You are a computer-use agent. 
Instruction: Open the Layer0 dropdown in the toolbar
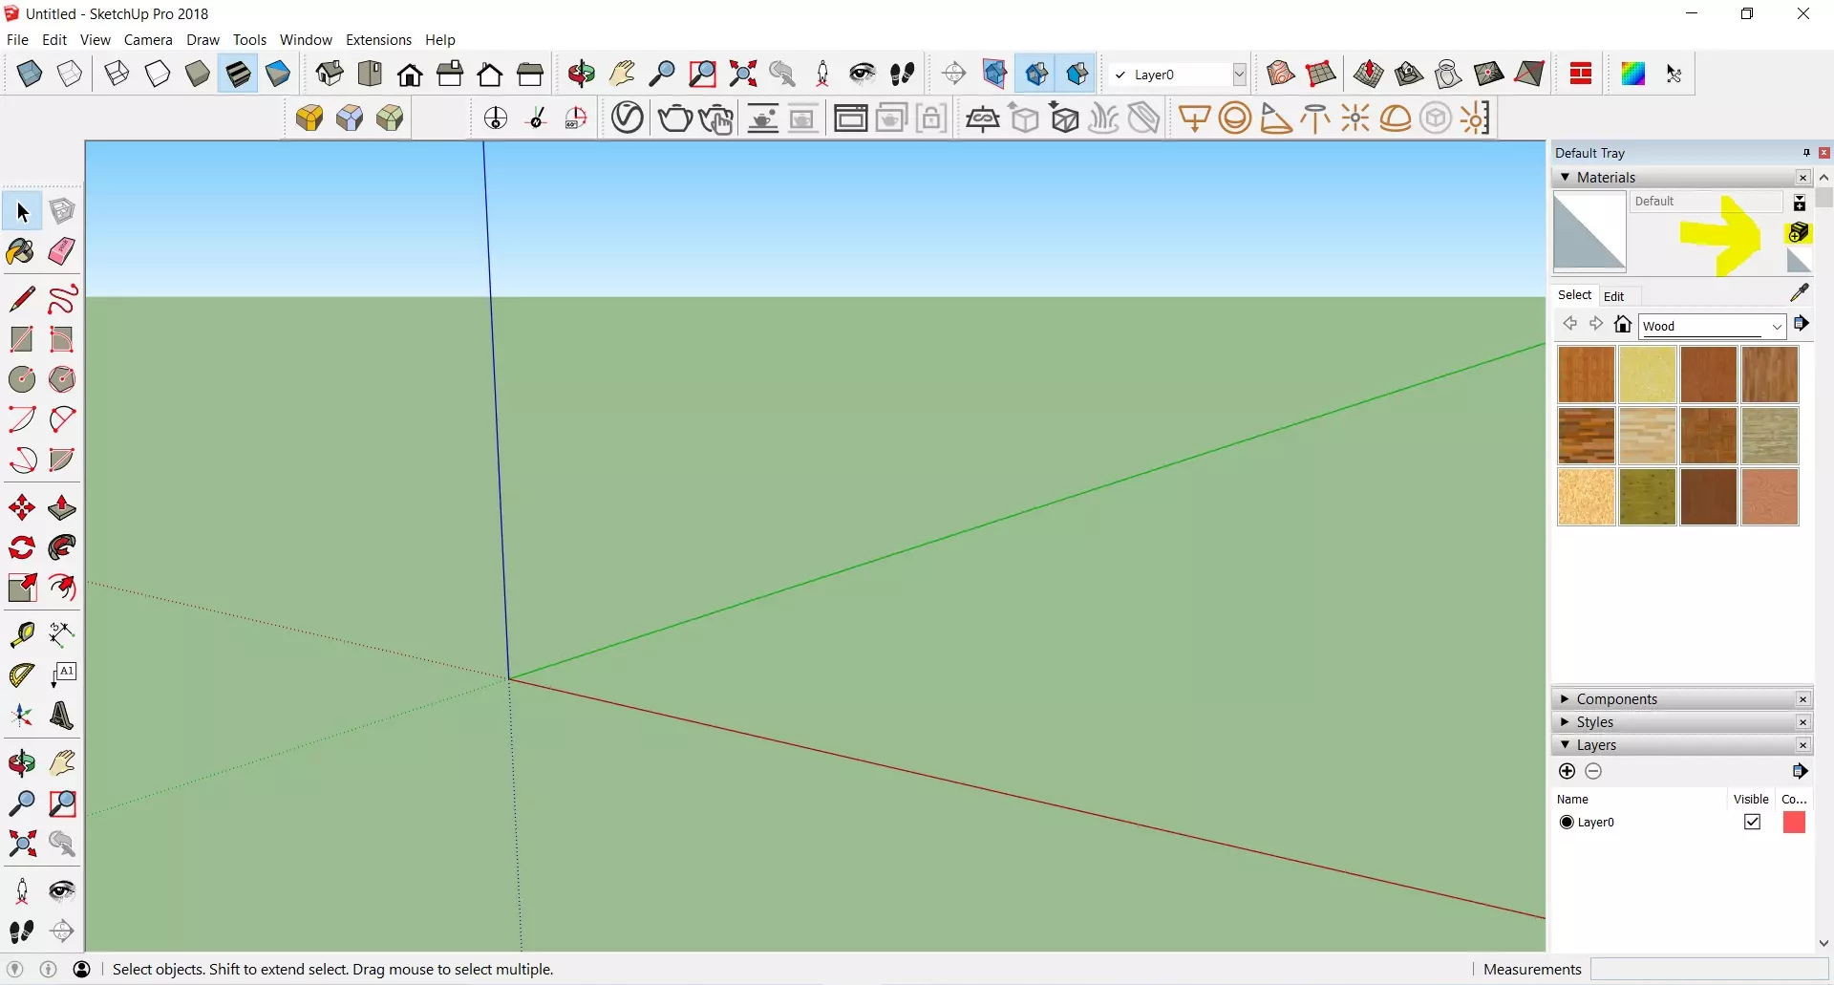1239,74
